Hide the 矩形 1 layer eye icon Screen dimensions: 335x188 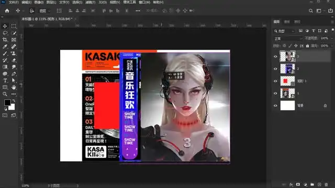[275, 81]
